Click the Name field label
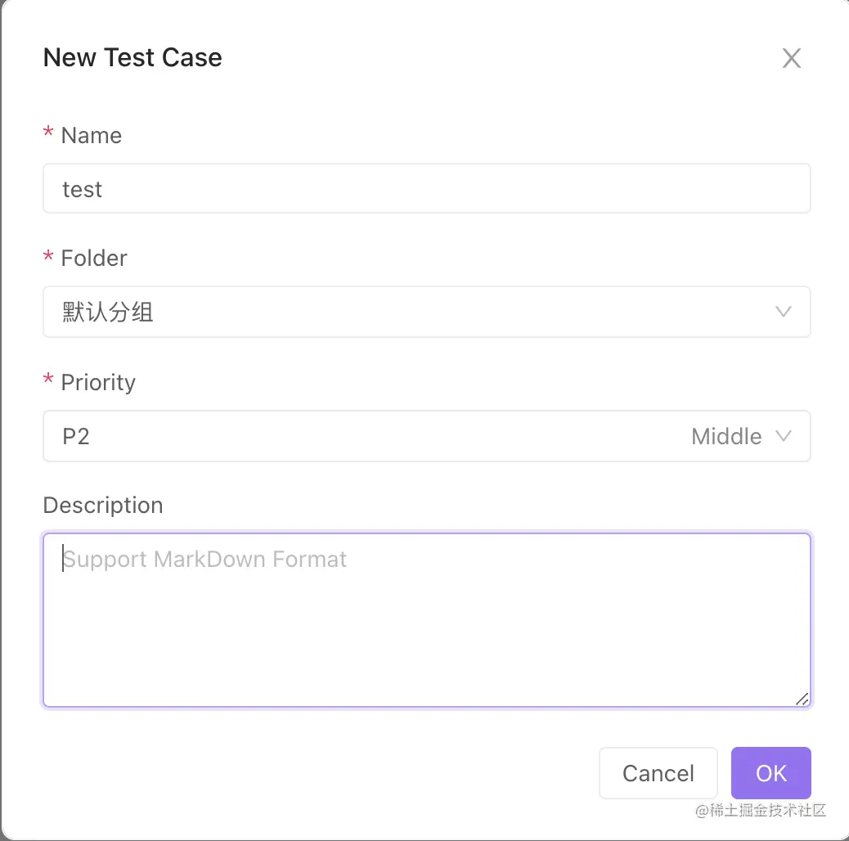 click(x=91, y=136)
